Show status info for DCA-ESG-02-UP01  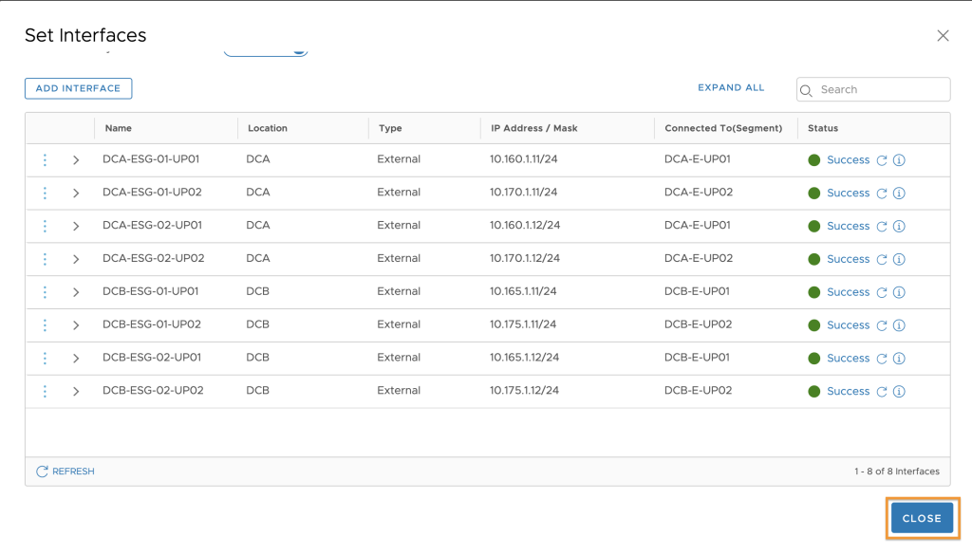tap(899, 226)
